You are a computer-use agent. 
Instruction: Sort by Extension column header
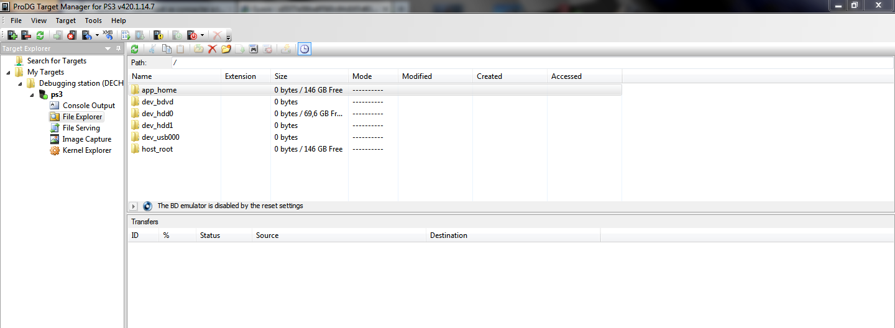[246, 76]
